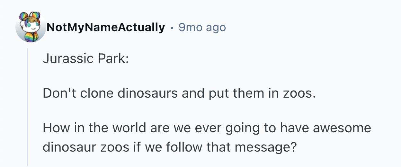
Task: Click the word 'awesome' in the comment
Action: coord(343,128)
